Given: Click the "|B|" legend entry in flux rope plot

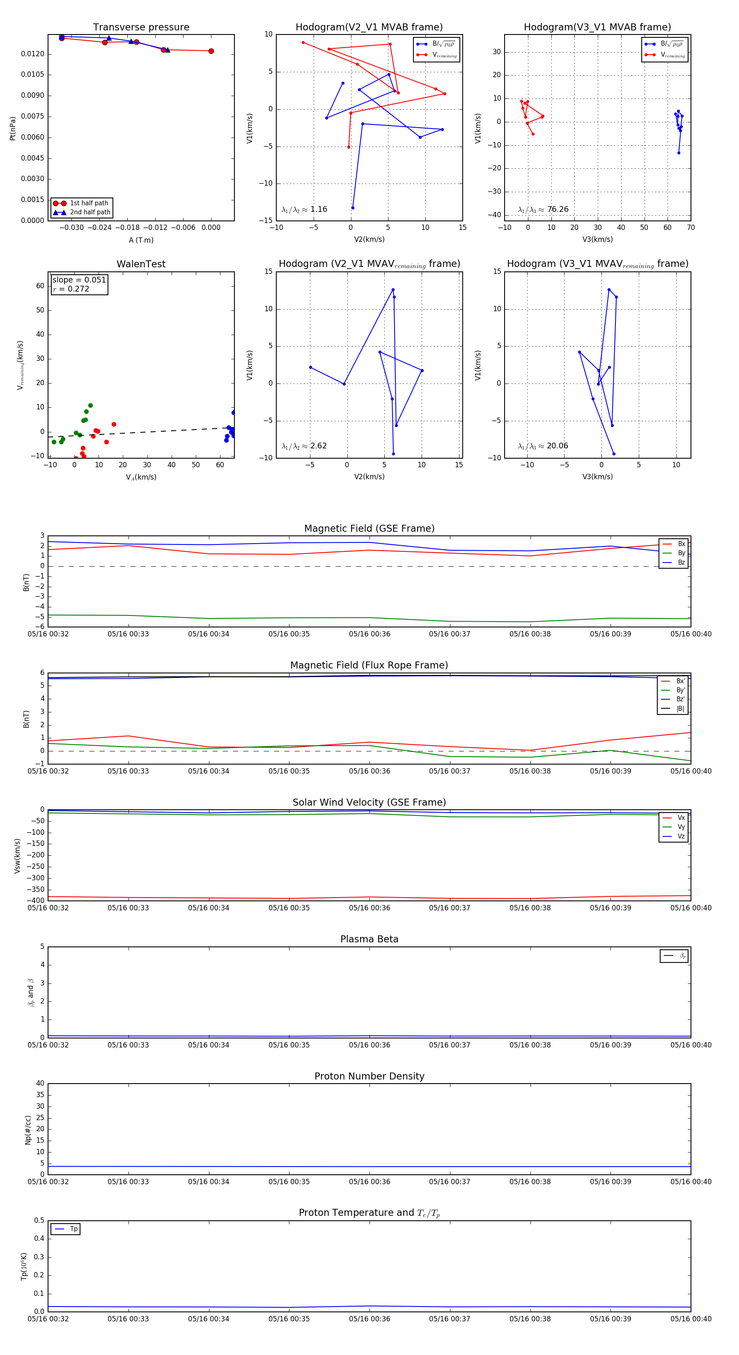Looking at the screenshot, I should point(673,709).
